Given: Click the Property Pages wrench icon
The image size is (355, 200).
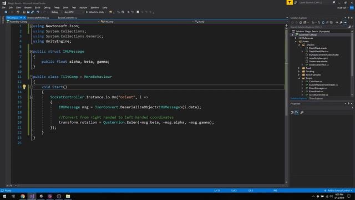Looking at the screenshot, I should (x=302, y=112).
